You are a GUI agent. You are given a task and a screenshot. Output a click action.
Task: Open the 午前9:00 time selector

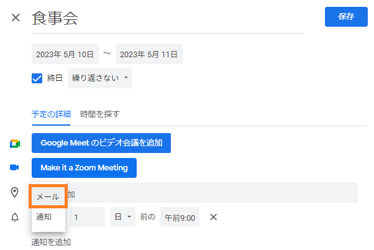pos(180,217)
